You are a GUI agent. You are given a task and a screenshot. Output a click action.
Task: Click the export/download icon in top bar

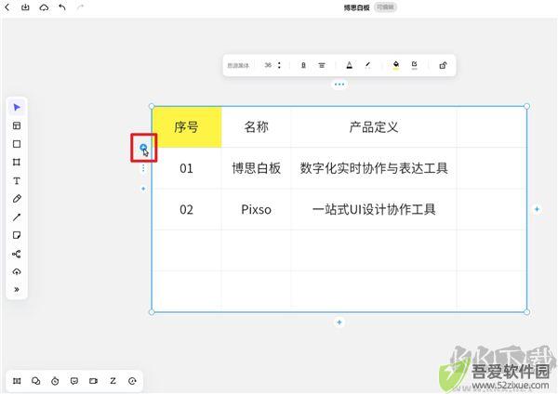25,7
